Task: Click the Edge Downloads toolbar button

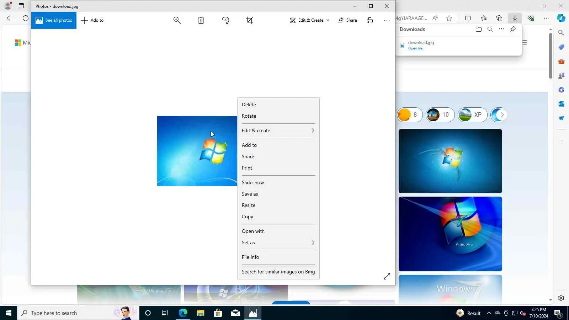Action: tap(515, 18)
